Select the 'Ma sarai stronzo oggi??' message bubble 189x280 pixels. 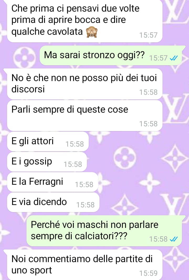[111, 55]
